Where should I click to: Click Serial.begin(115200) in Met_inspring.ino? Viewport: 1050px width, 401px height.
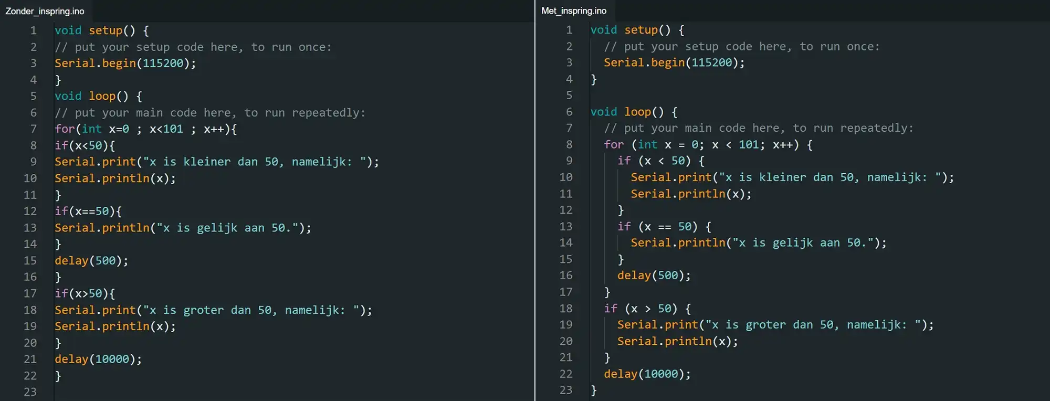click(x=674, y=63)
